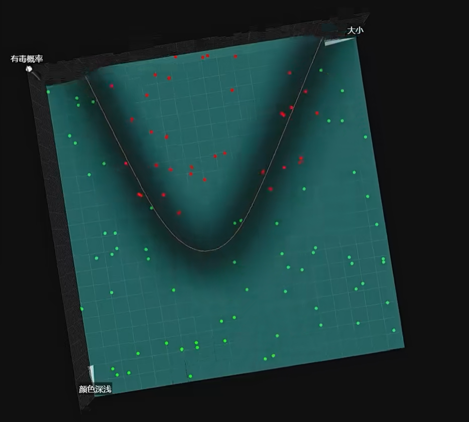Click the bottom vertex of the decision-boundary curve
Screen dimensions: 469x422
[x=205, y=251]
